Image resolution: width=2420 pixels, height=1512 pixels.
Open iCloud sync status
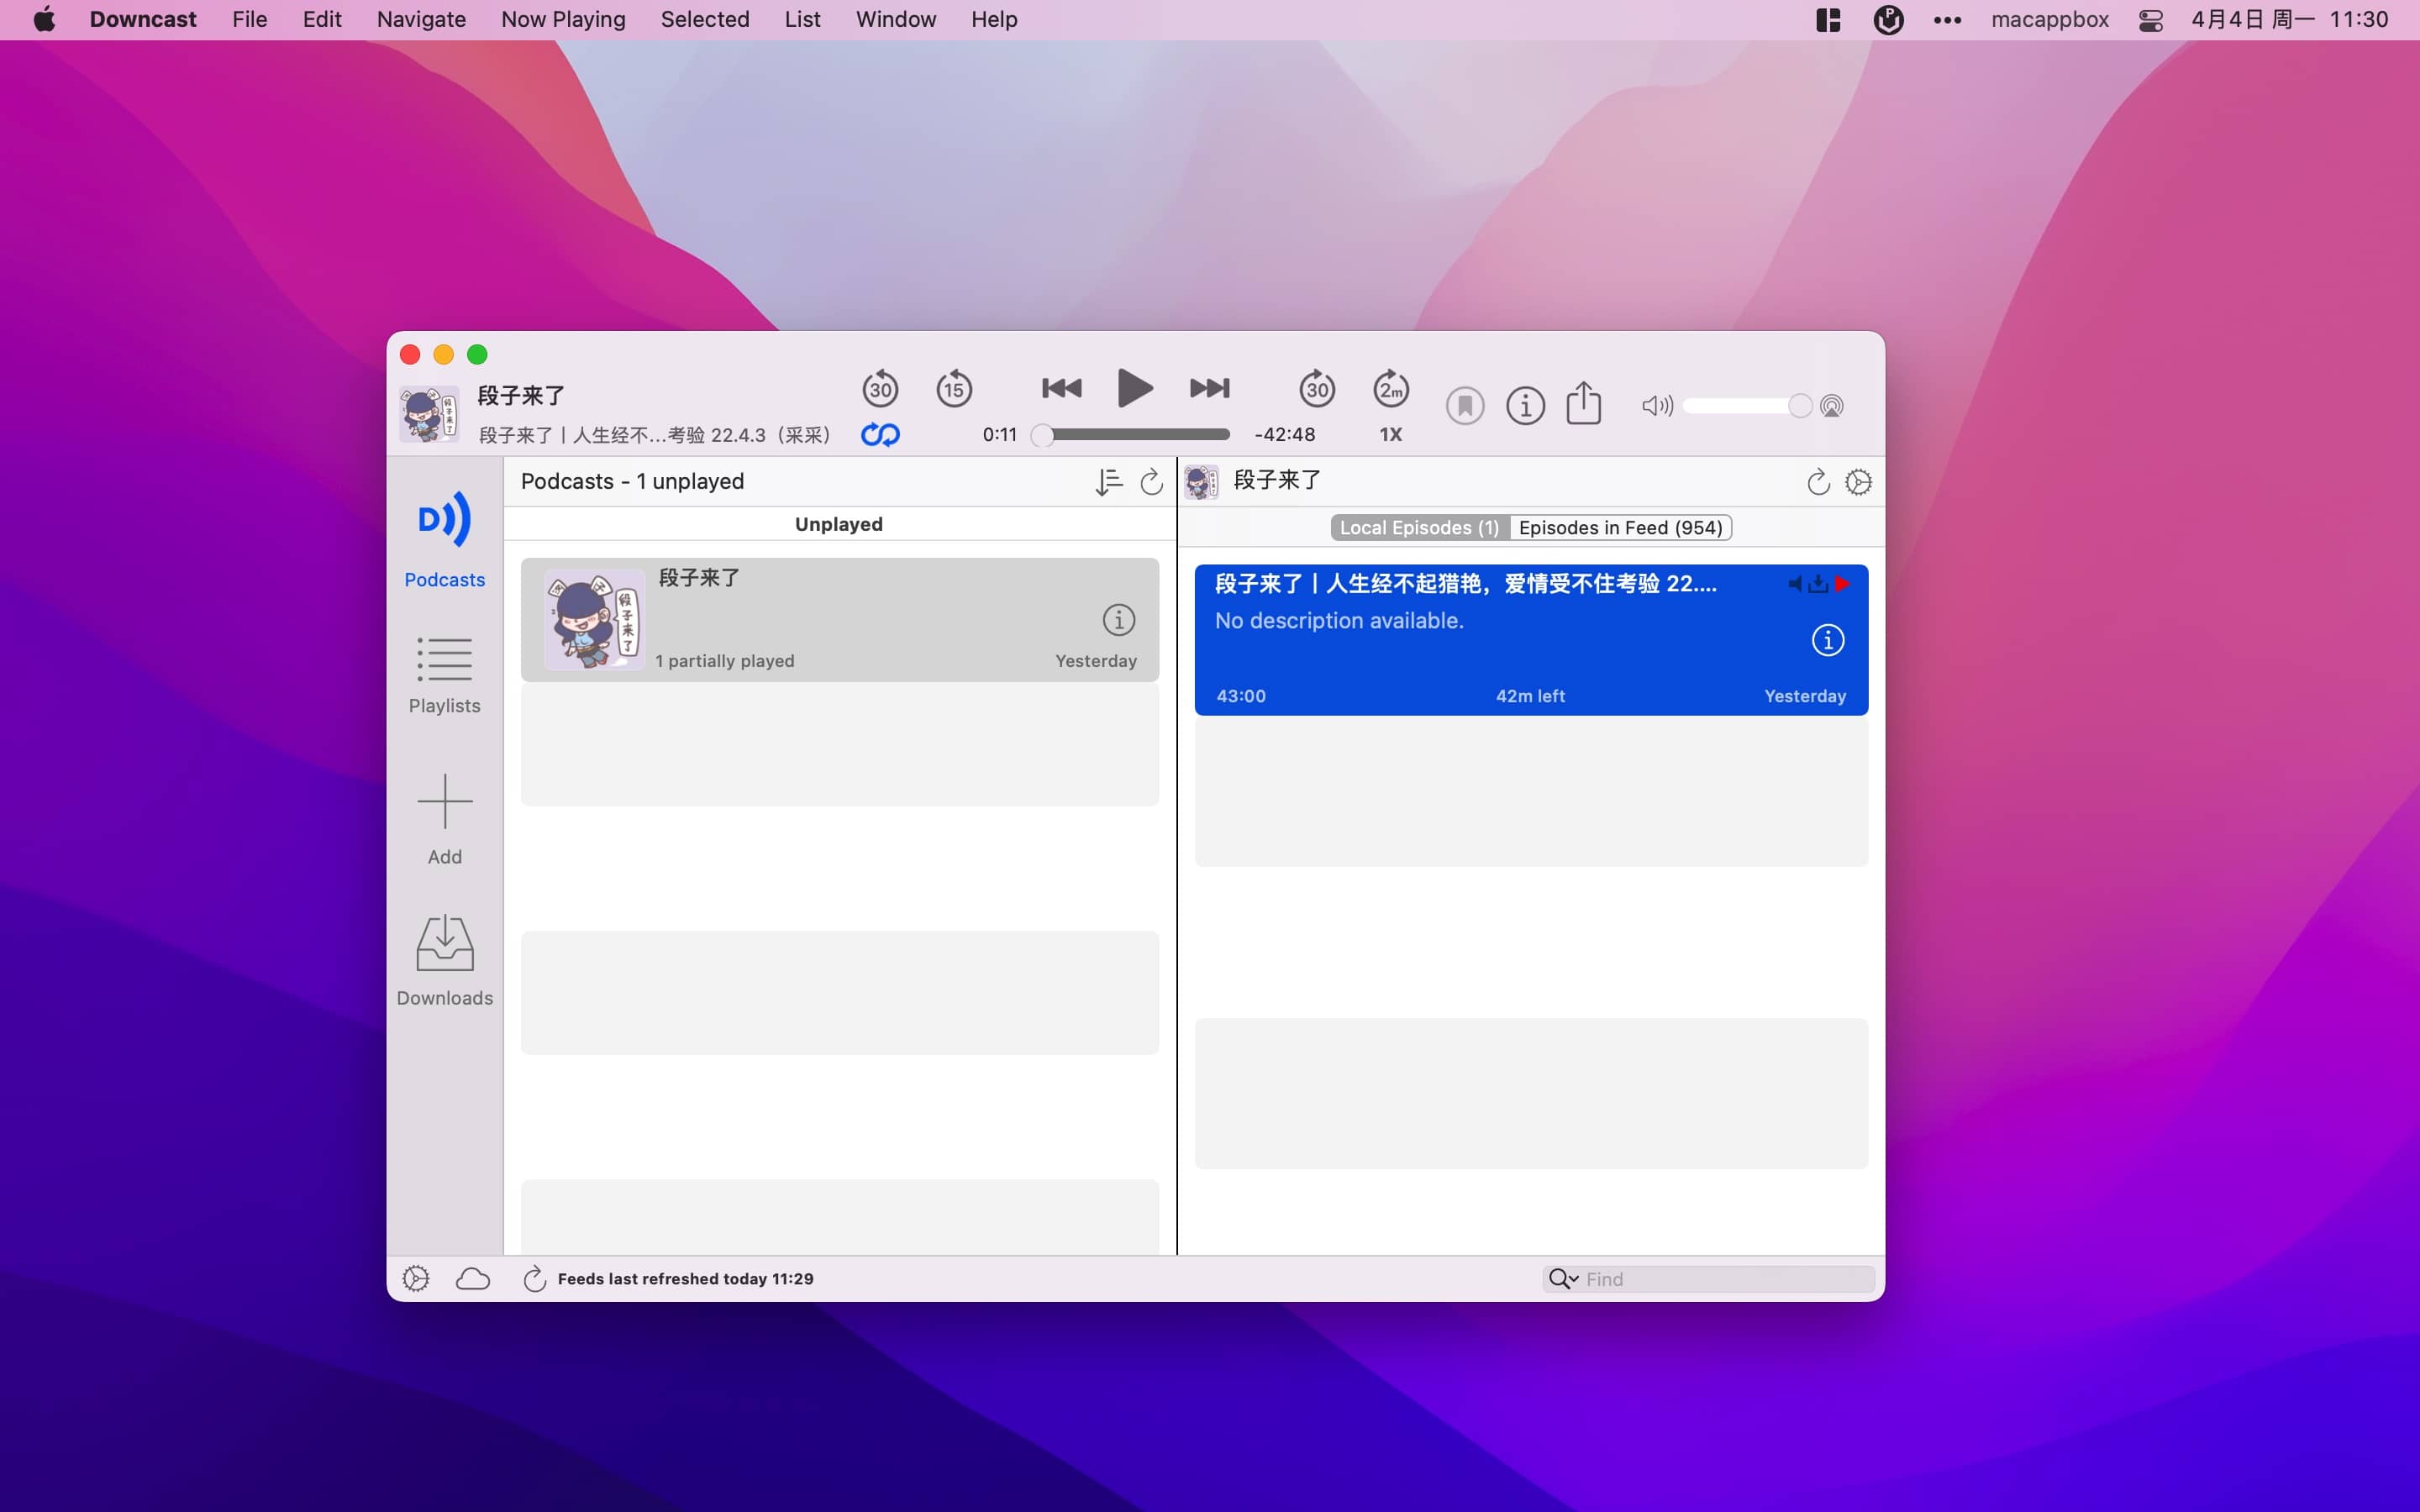point(472,1278)
